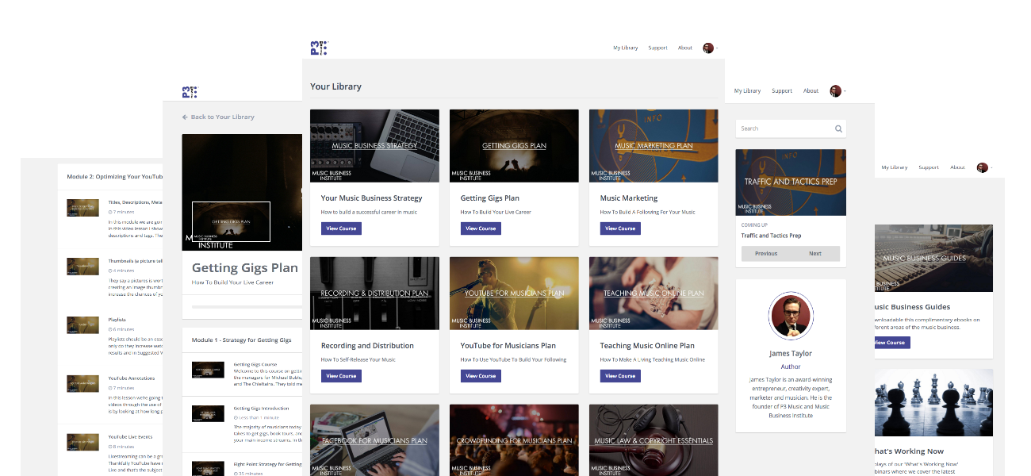The image size is (1031, 476).
Task: Follow the Back to Your Library link
Action: (222, 117)
